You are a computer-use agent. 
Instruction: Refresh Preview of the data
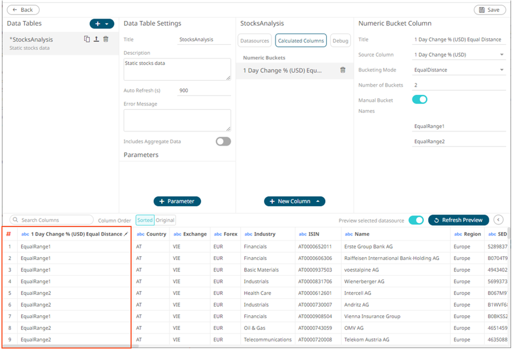458,220
